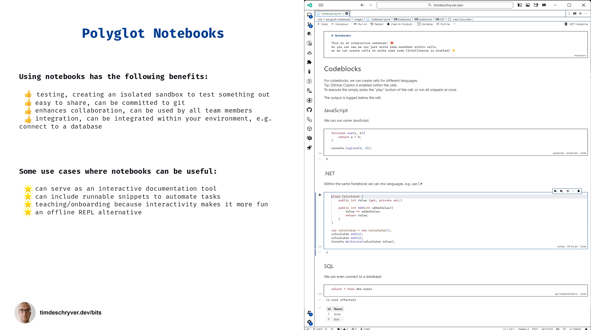Viewport: 591px width, 330px height.
Task: Open the Variables view button
Action: (425, 24)
